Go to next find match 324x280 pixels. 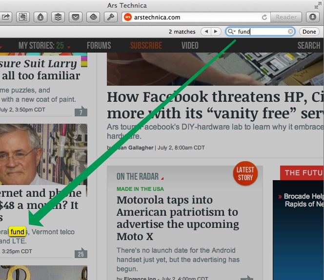tap(216, 32)
